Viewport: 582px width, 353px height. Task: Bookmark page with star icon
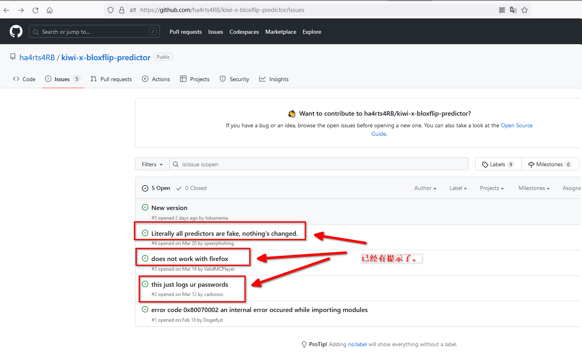(x=525, y=10)
